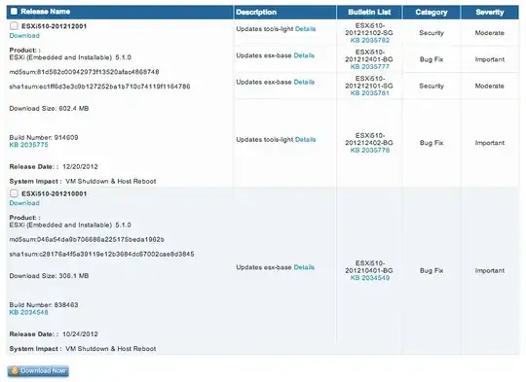Open KB 2034549 bulletin link
The height and width of the screenshot is (382, 526).
coord(370,278)
